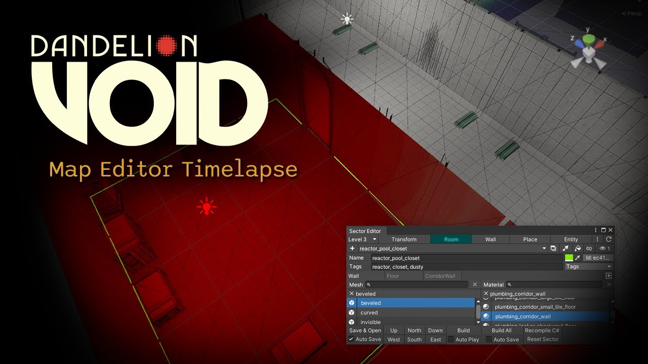Enable Auto Save checkbox beside Build All
Image resolution: width=648 pixels, height=364 pixels.
pos(489,339)
